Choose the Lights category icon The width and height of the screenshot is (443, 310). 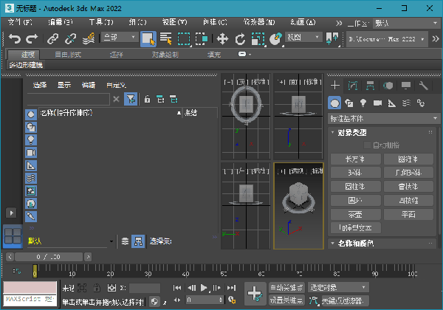363,103
